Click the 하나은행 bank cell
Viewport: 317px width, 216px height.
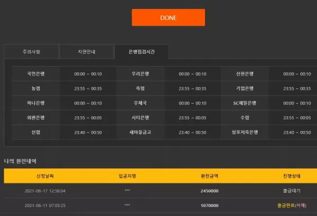[x=36, y=103]
